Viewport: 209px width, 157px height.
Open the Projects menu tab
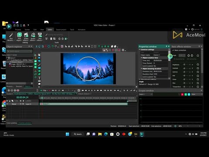[x=18, y=30]
